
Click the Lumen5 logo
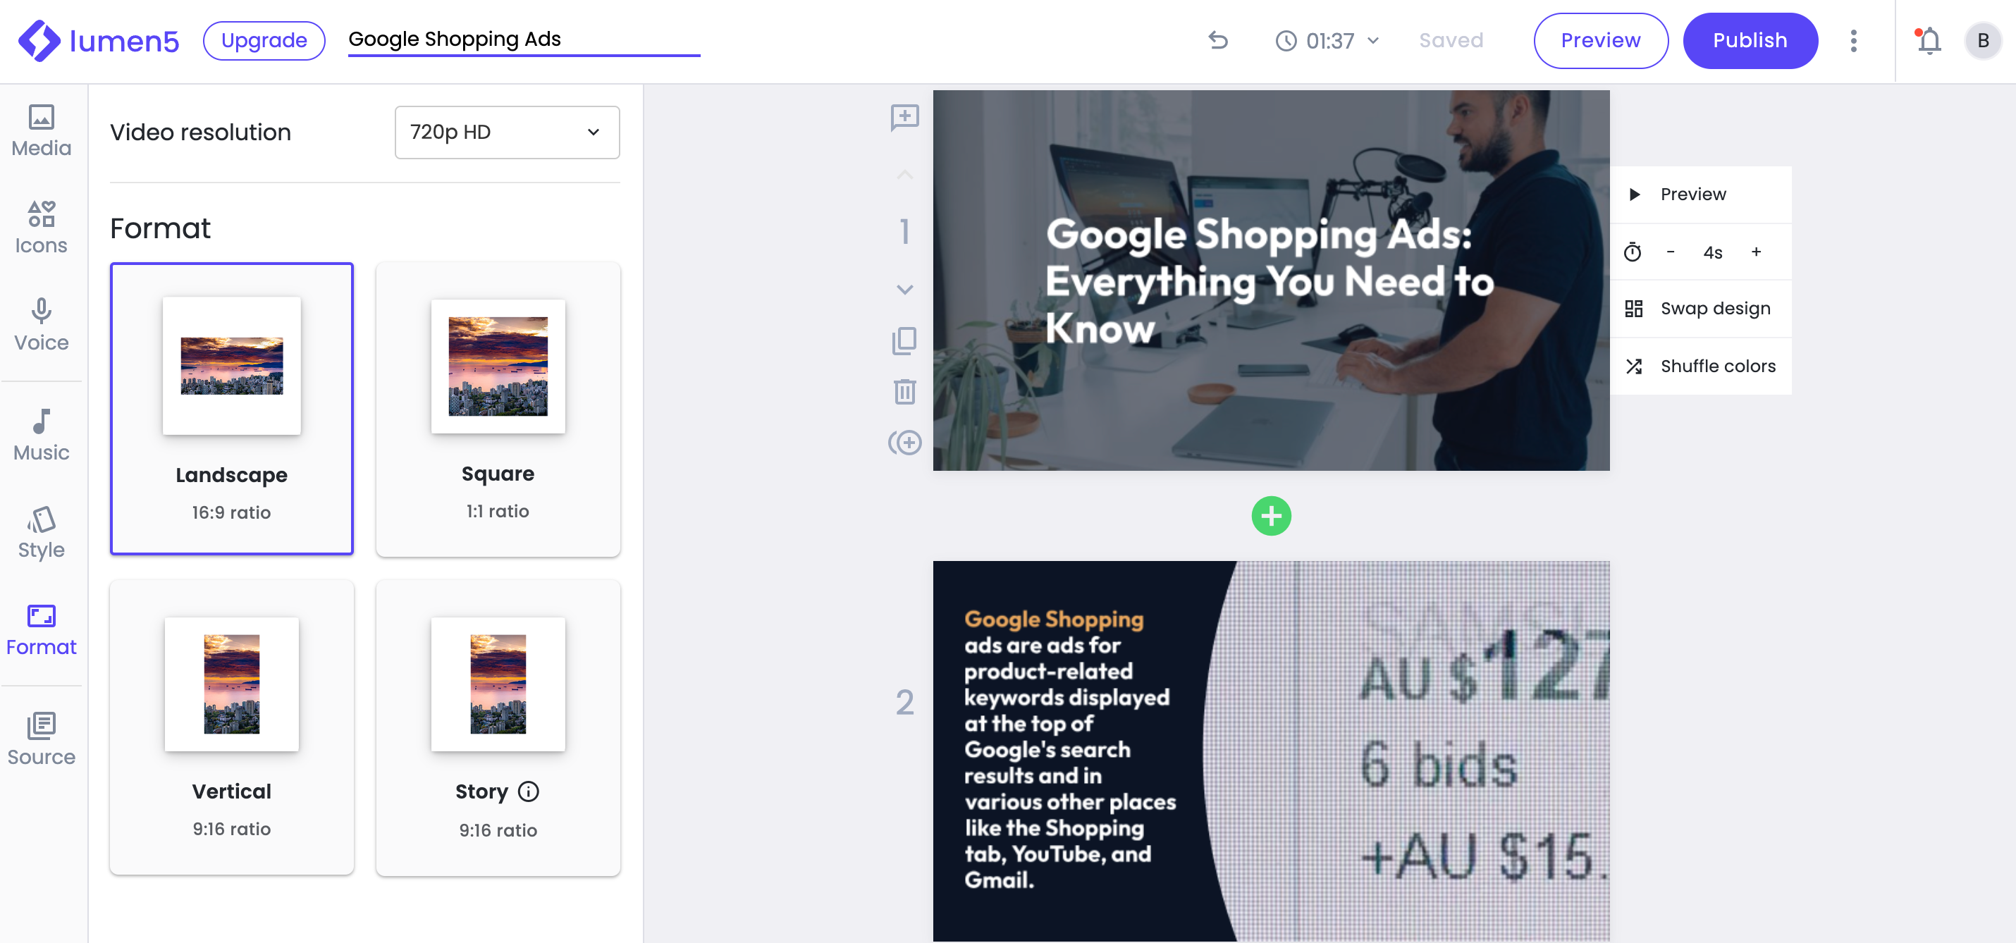(99, 41)
